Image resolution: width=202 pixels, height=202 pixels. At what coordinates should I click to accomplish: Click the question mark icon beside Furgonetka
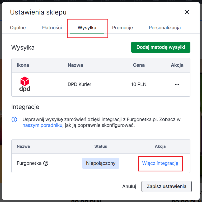46,163
